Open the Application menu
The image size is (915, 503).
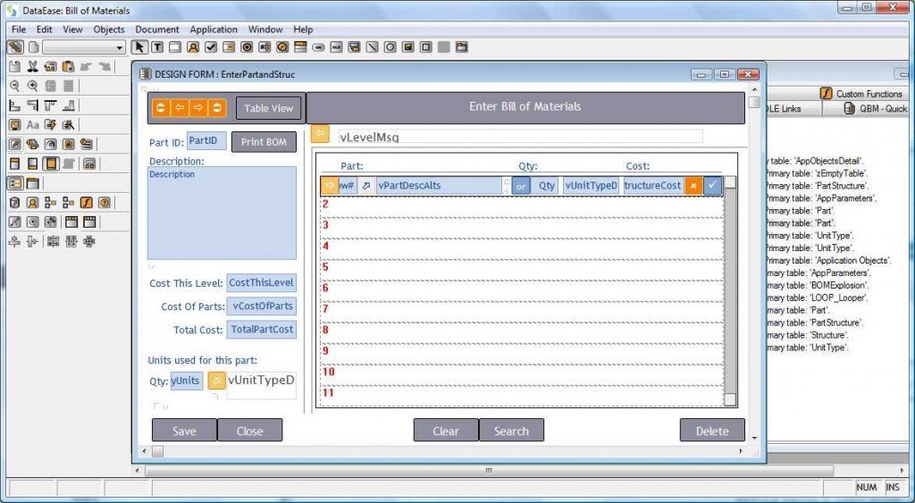[x=214, y=29]
